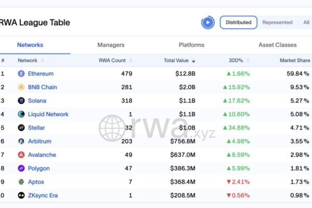Screen dimensions: 312x208
Task: Click the Arbitrum logo icon
Action: point(21,141)
